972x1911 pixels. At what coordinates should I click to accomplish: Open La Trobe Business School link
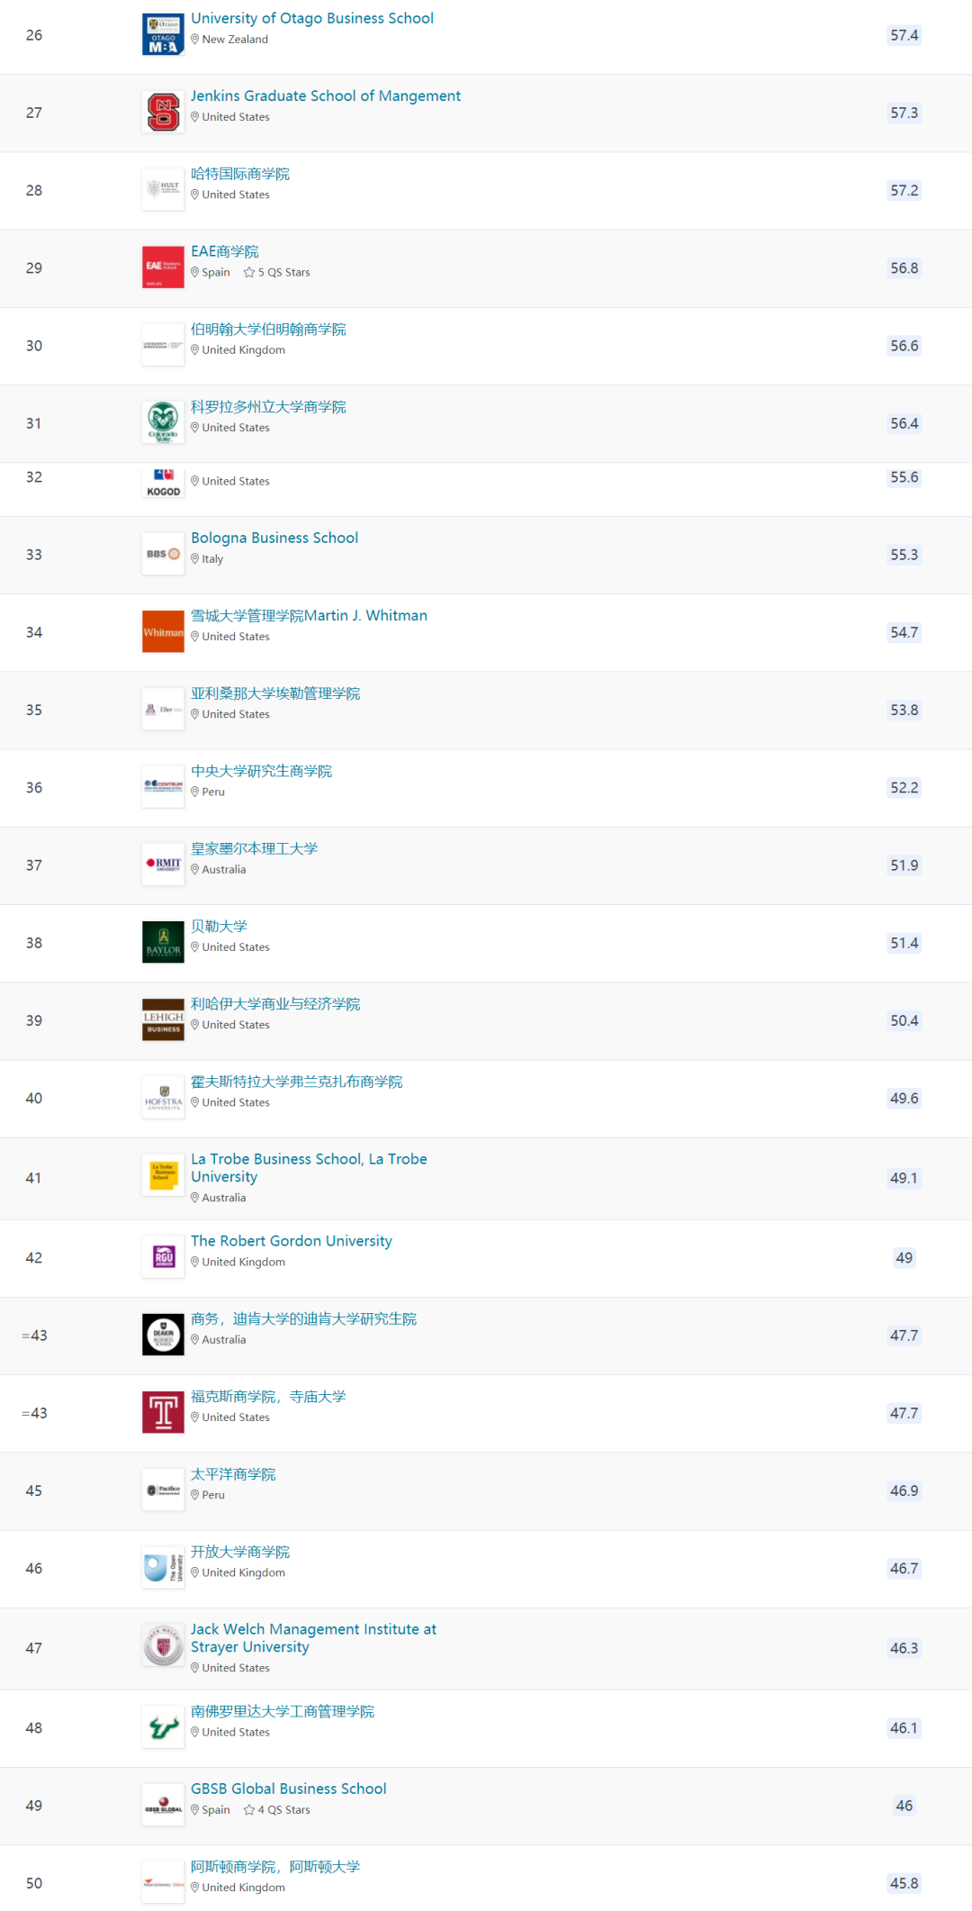click(309, 1168)
